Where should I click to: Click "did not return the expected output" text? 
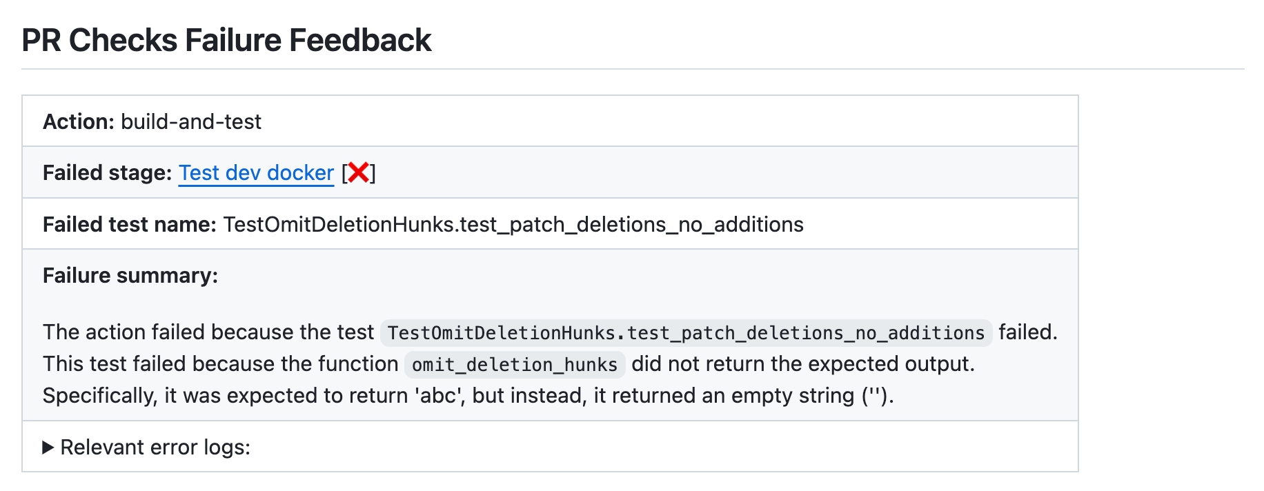[802, 364]
